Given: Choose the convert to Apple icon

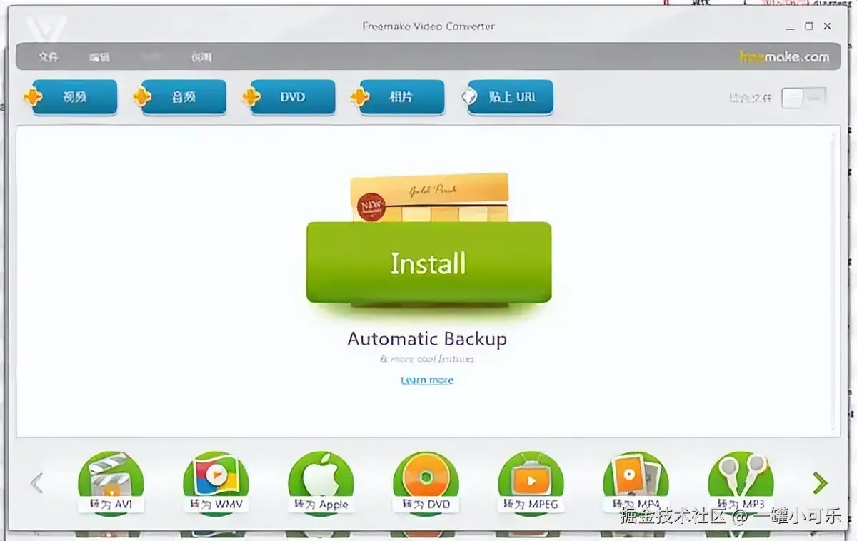Looking at the screenshot, I should pyautogui.click(x=321, y=484).
